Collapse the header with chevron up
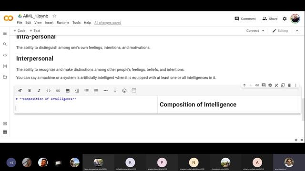 coord(297,31)
